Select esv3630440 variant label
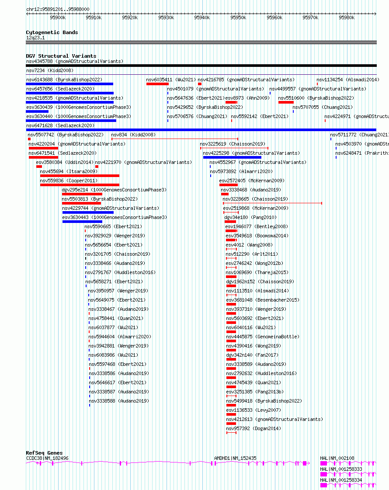Viewport: 389px width, 490px height. [79, 116]
